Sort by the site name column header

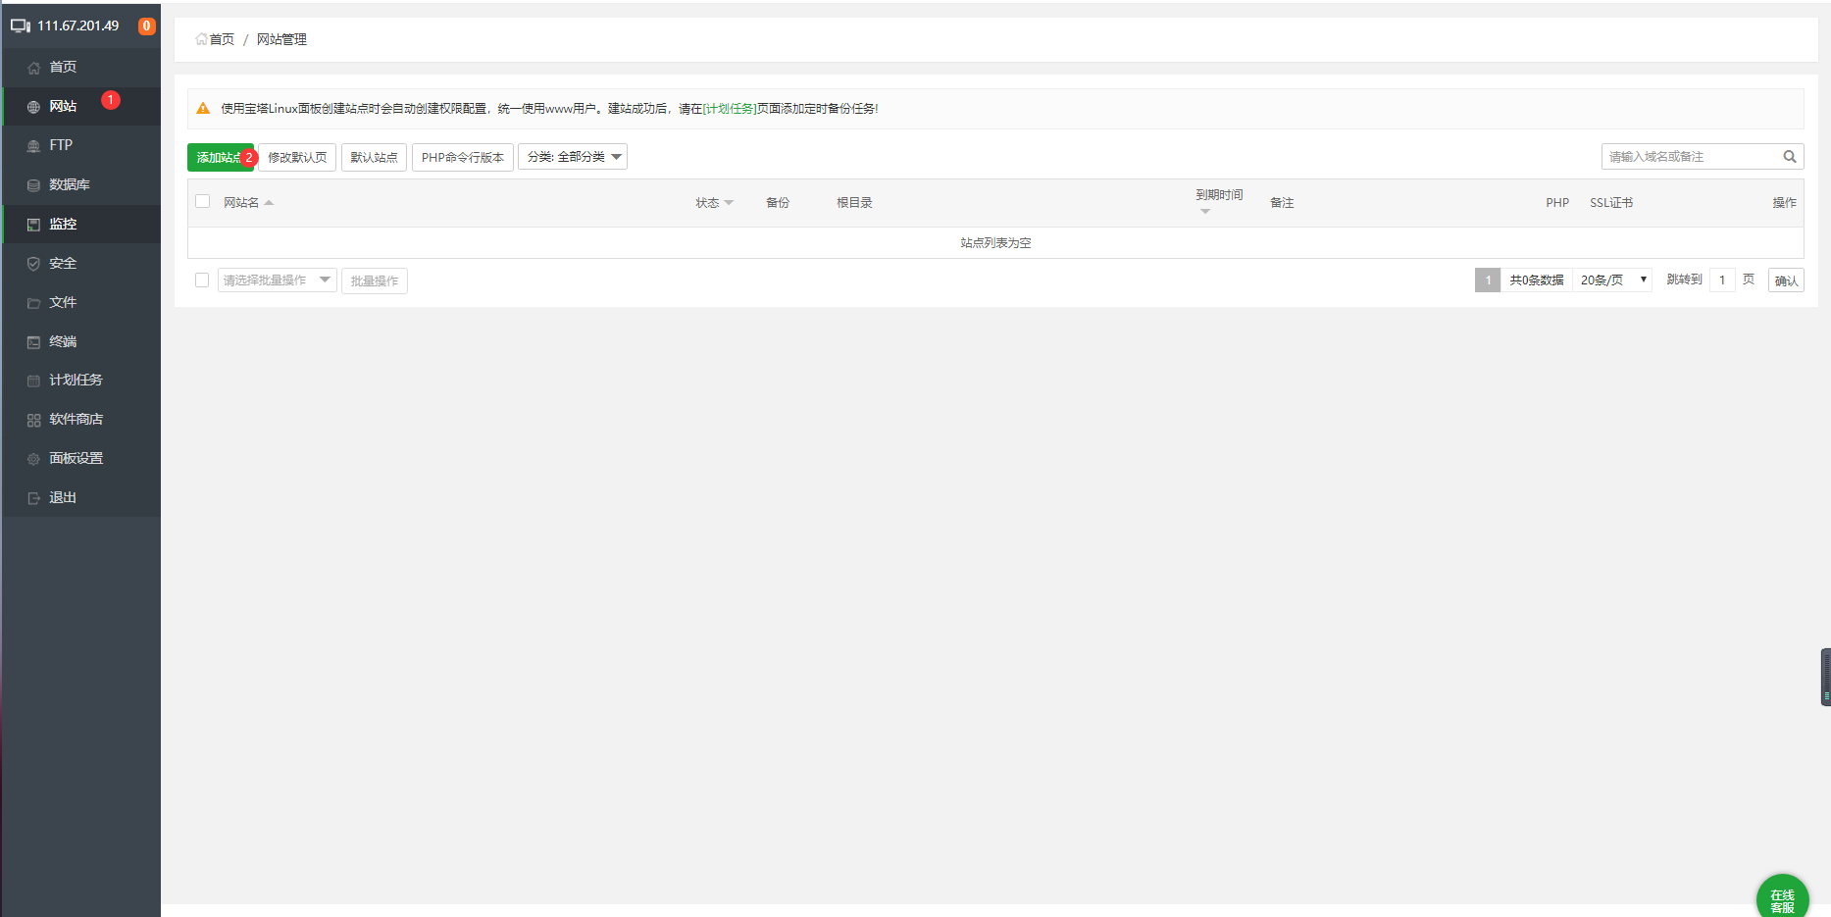pyautogui.click(x=241, y=203)
